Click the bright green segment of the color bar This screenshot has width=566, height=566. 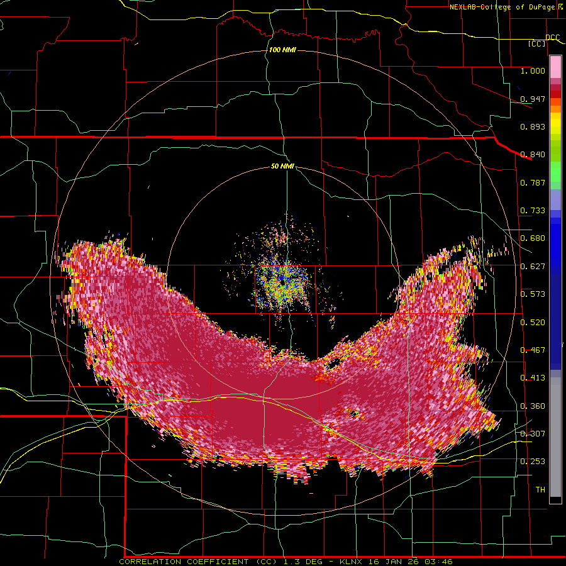click(555, 172)
